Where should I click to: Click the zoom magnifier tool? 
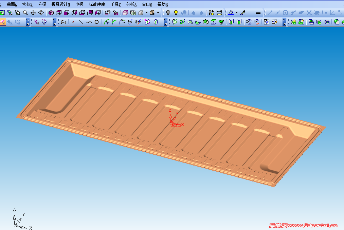tap(25, 13)
